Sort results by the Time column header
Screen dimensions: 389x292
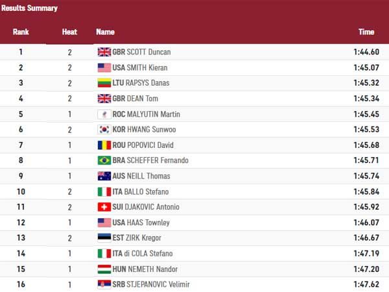(x=366, y=32)
